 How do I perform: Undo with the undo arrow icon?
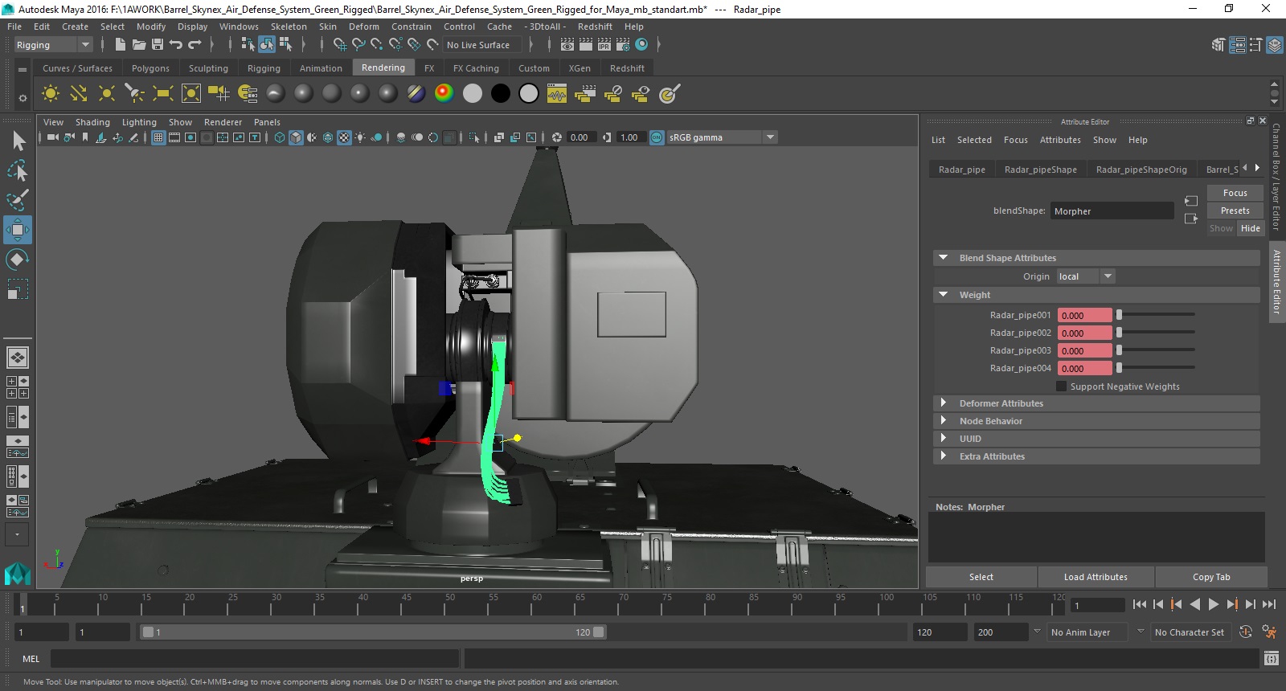[176, 45]
